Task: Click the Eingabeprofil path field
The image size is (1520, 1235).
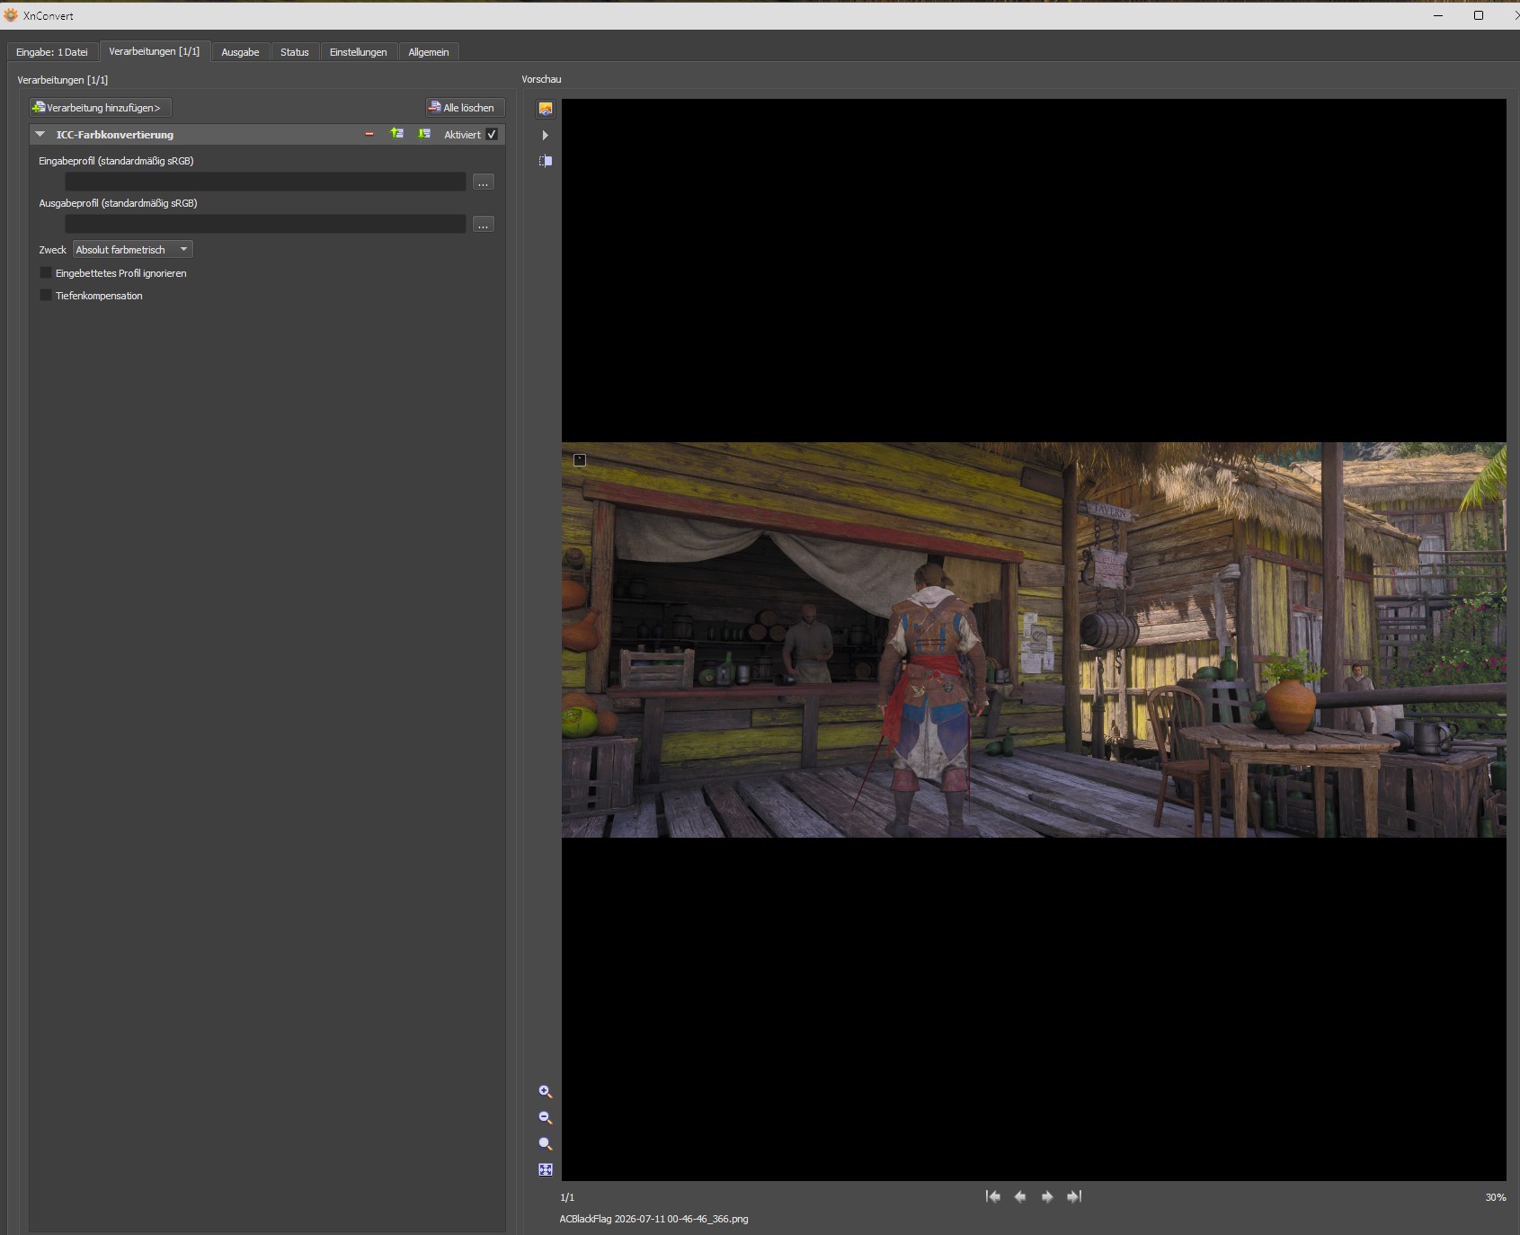Action: (x=265, y=182)
